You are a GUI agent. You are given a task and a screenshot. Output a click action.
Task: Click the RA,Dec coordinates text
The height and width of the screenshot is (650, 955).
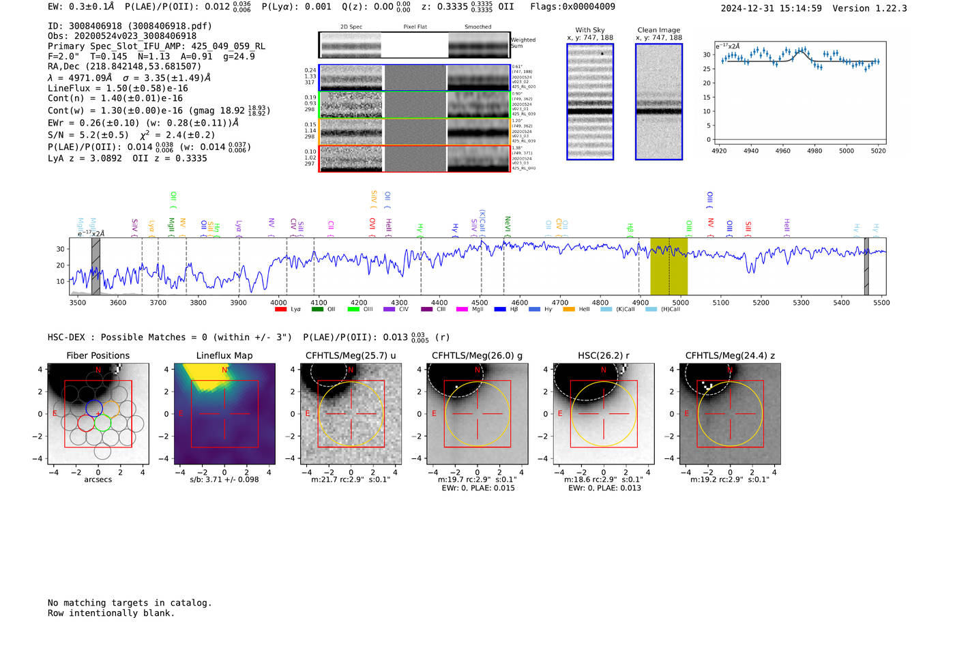tap(125, 66)
